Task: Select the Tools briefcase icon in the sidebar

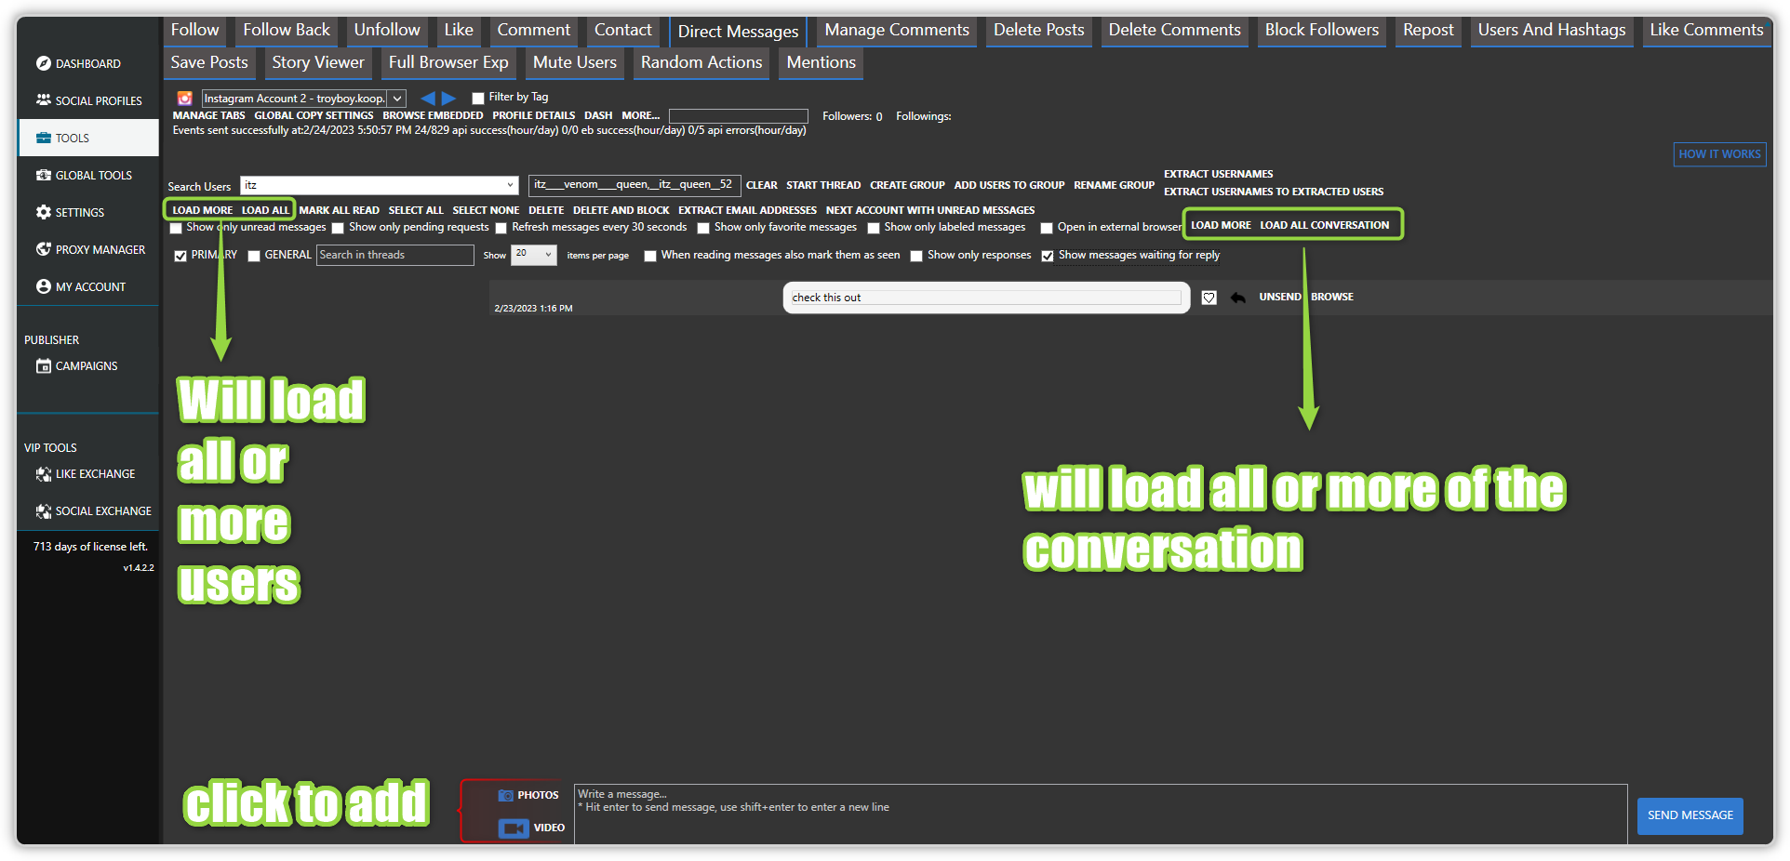Action: click(x=44, y=137)
